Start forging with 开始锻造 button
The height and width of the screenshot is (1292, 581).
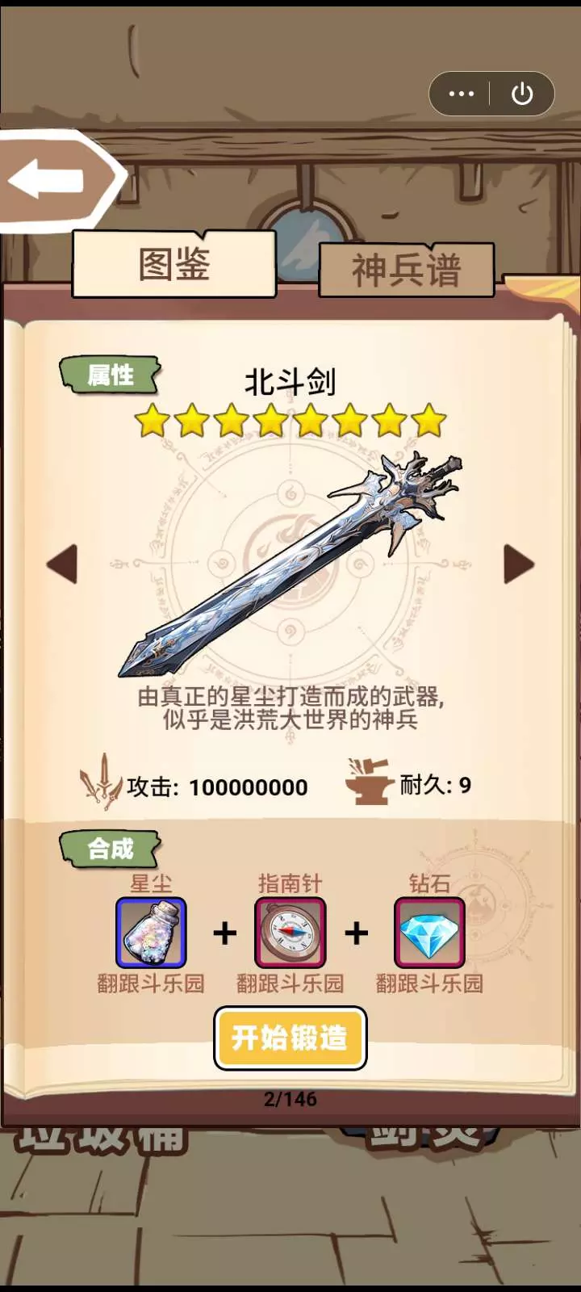tap(290, 1038)
